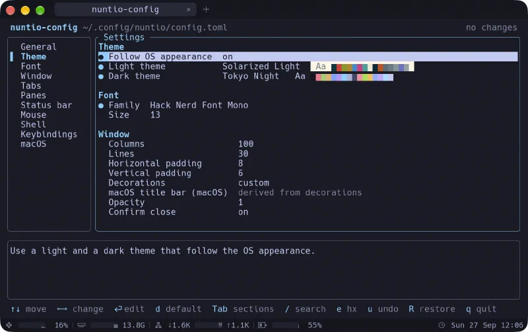Open the Keybindings section in sidebar
The height and width of the screenshot is (332, 528).
coord(49,135)
